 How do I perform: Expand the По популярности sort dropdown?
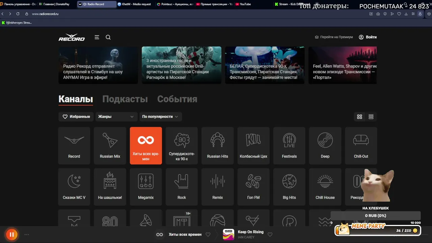tap(161, 117)
